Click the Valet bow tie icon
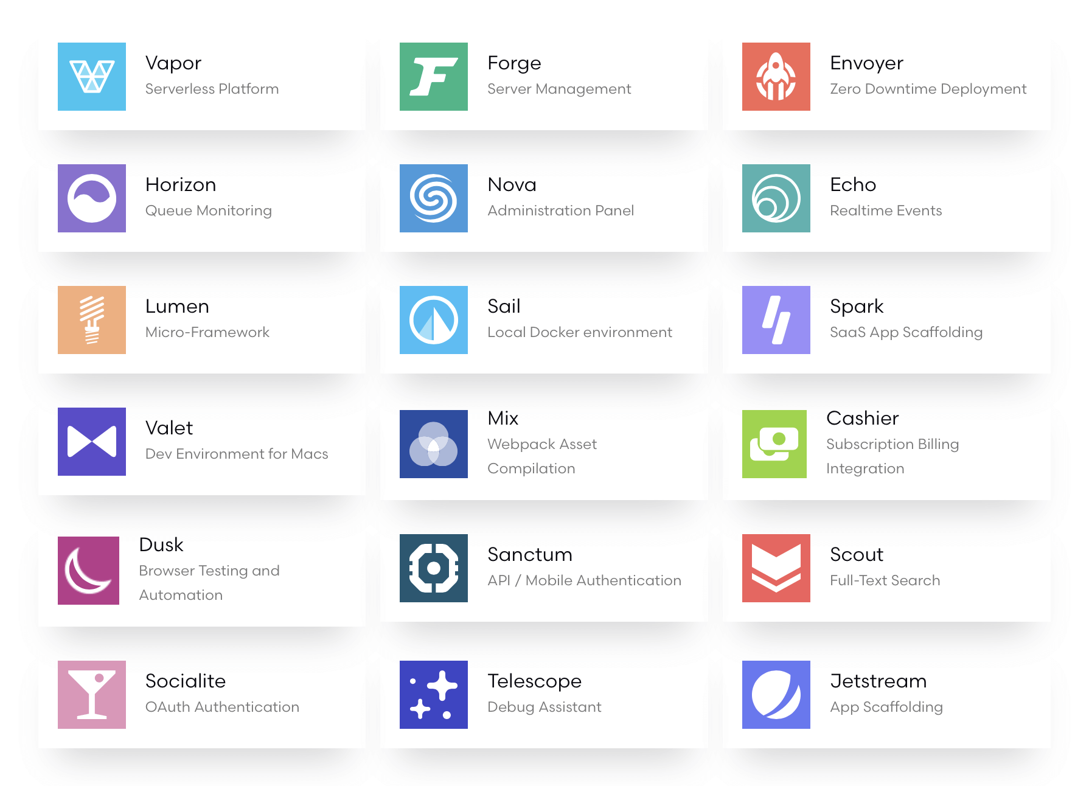The height and width of the screenshot is (786, 1089). pyautogui.click(x=92, y=442)
